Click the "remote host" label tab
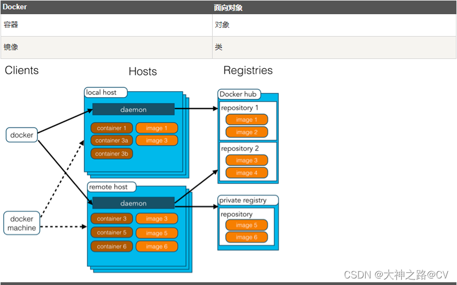 tap(112, 187)
